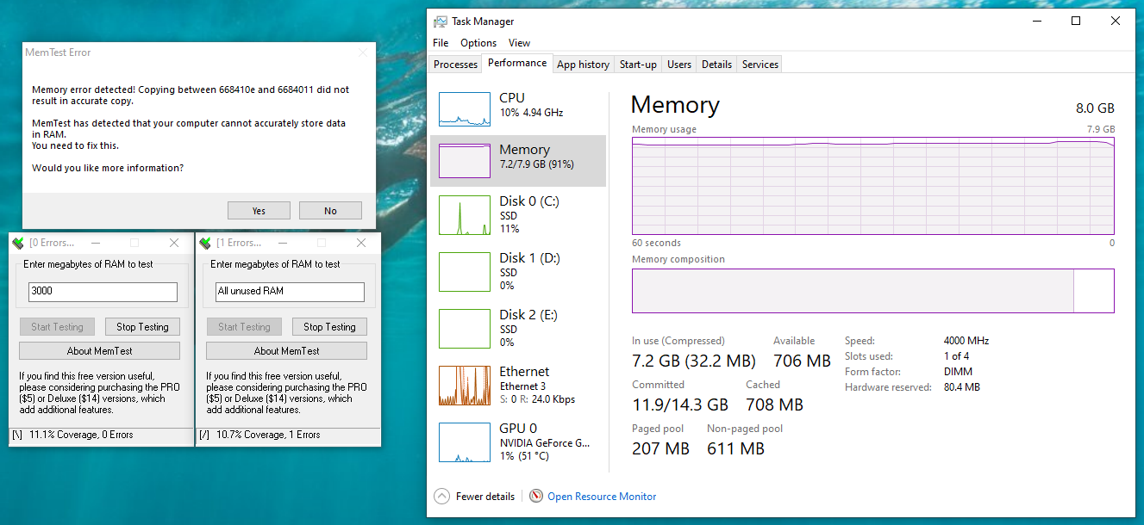Select the Ethernet performance graph
Screen dimensions: 1144x525
[x=464, y=386]
